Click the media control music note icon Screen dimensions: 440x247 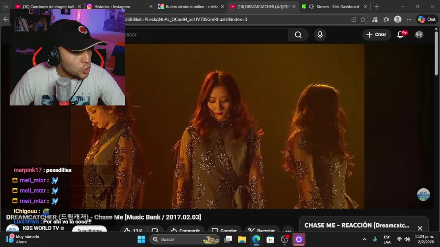point(375,20)
